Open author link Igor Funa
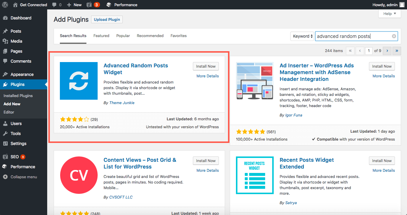 coord(294,115)
